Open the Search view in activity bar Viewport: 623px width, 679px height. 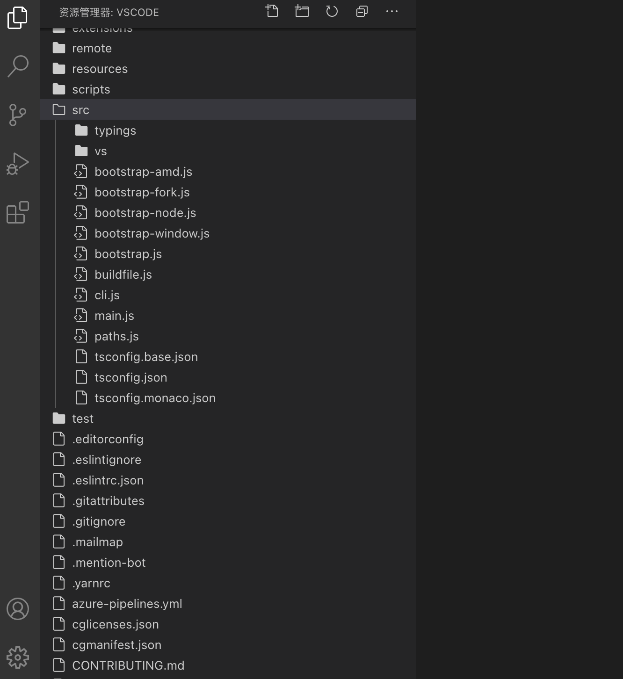(x=18, y=66)
